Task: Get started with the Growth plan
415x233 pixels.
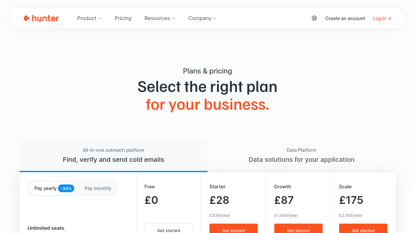Action: click(298, 229)
